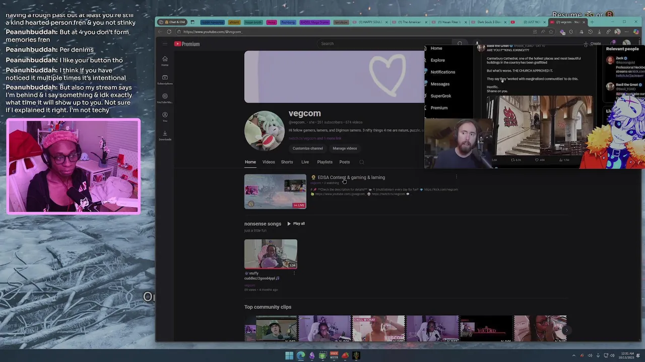Select the Playlists channel tab

click(x=325, y=162)
